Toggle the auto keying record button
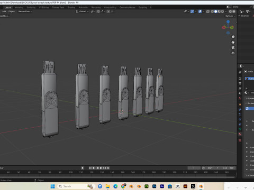The image size is (254, 190). [83, 168]
